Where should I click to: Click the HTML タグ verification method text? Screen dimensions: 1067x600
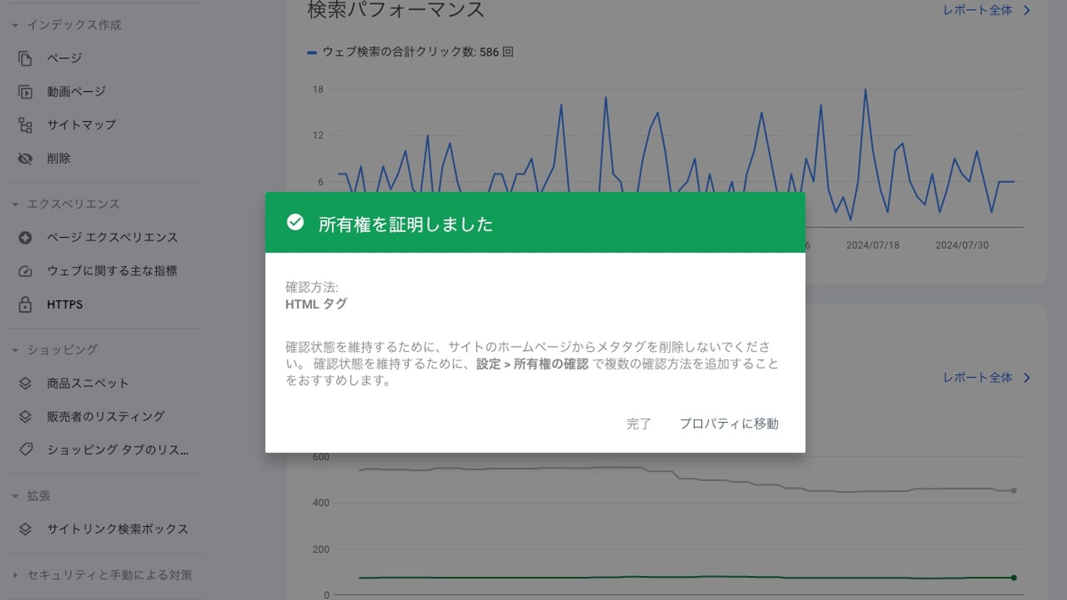coord(316,304)
